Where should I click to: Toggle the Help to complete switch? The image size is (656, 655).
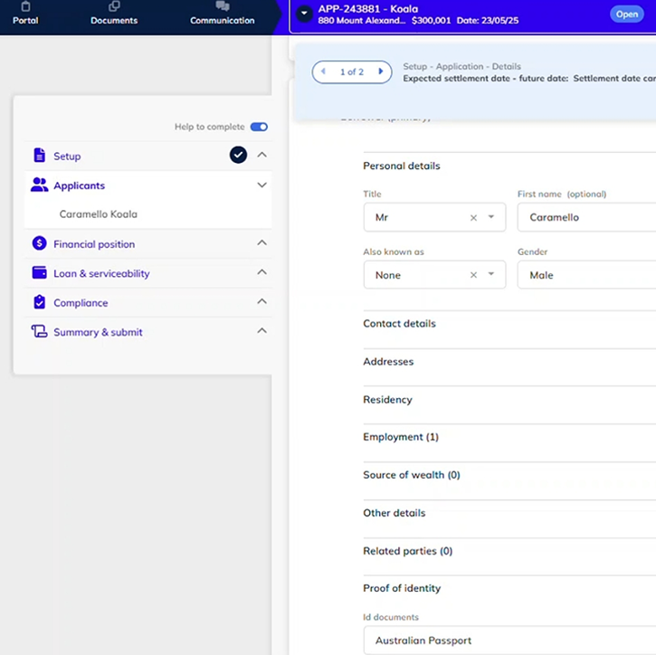(259, 127)
